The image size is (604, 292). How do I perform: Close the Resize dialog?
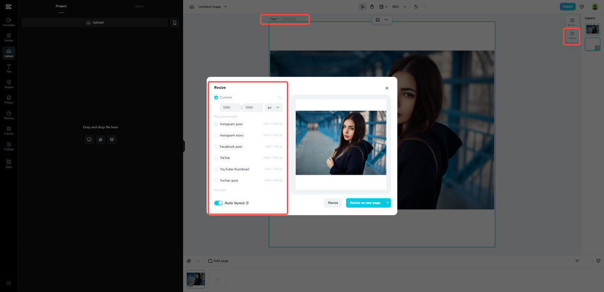(x=387, y=88)
